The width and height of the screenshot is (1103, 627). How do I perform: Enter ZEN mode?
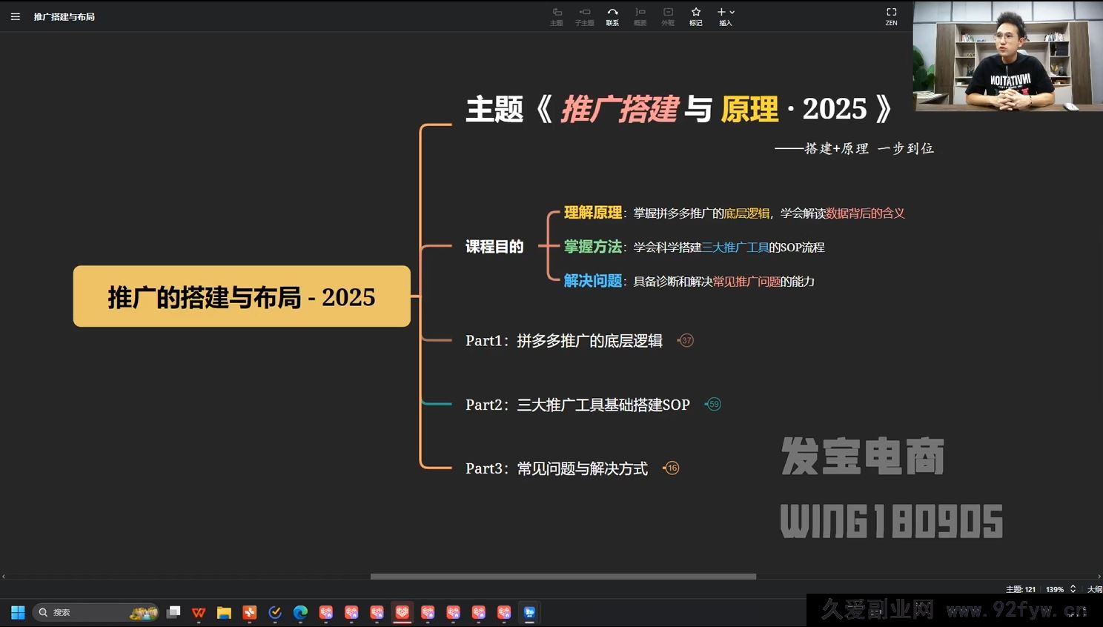pos(891,16)
